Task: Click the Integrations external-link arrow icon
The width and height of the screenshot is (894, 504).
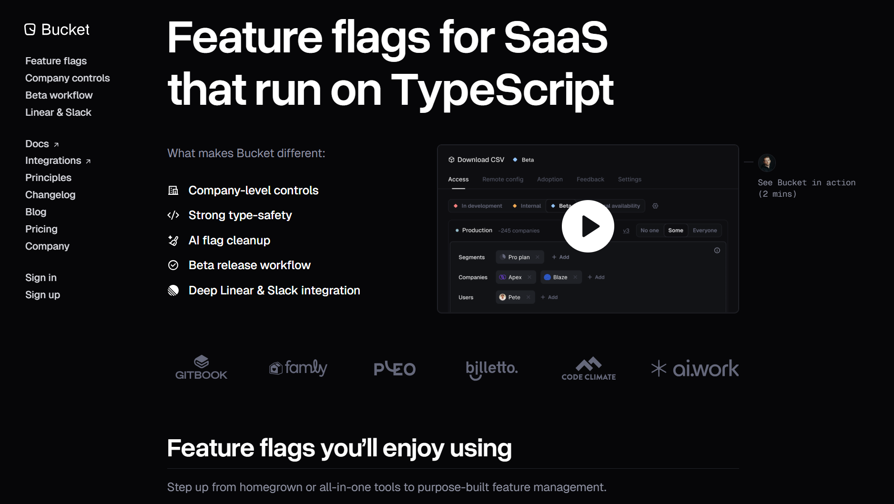Action: pos(88,161)
